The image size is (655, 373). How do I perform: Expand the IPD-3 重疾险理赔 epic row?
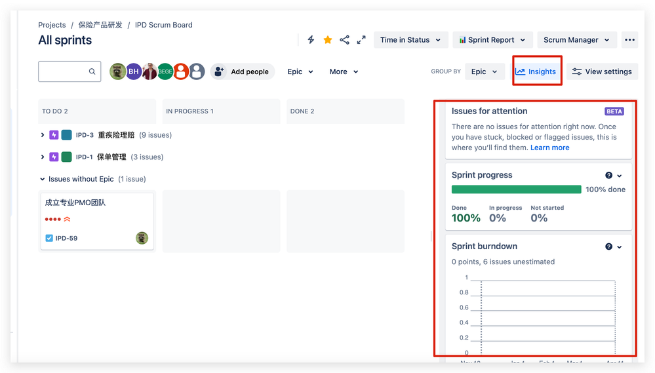42,135
